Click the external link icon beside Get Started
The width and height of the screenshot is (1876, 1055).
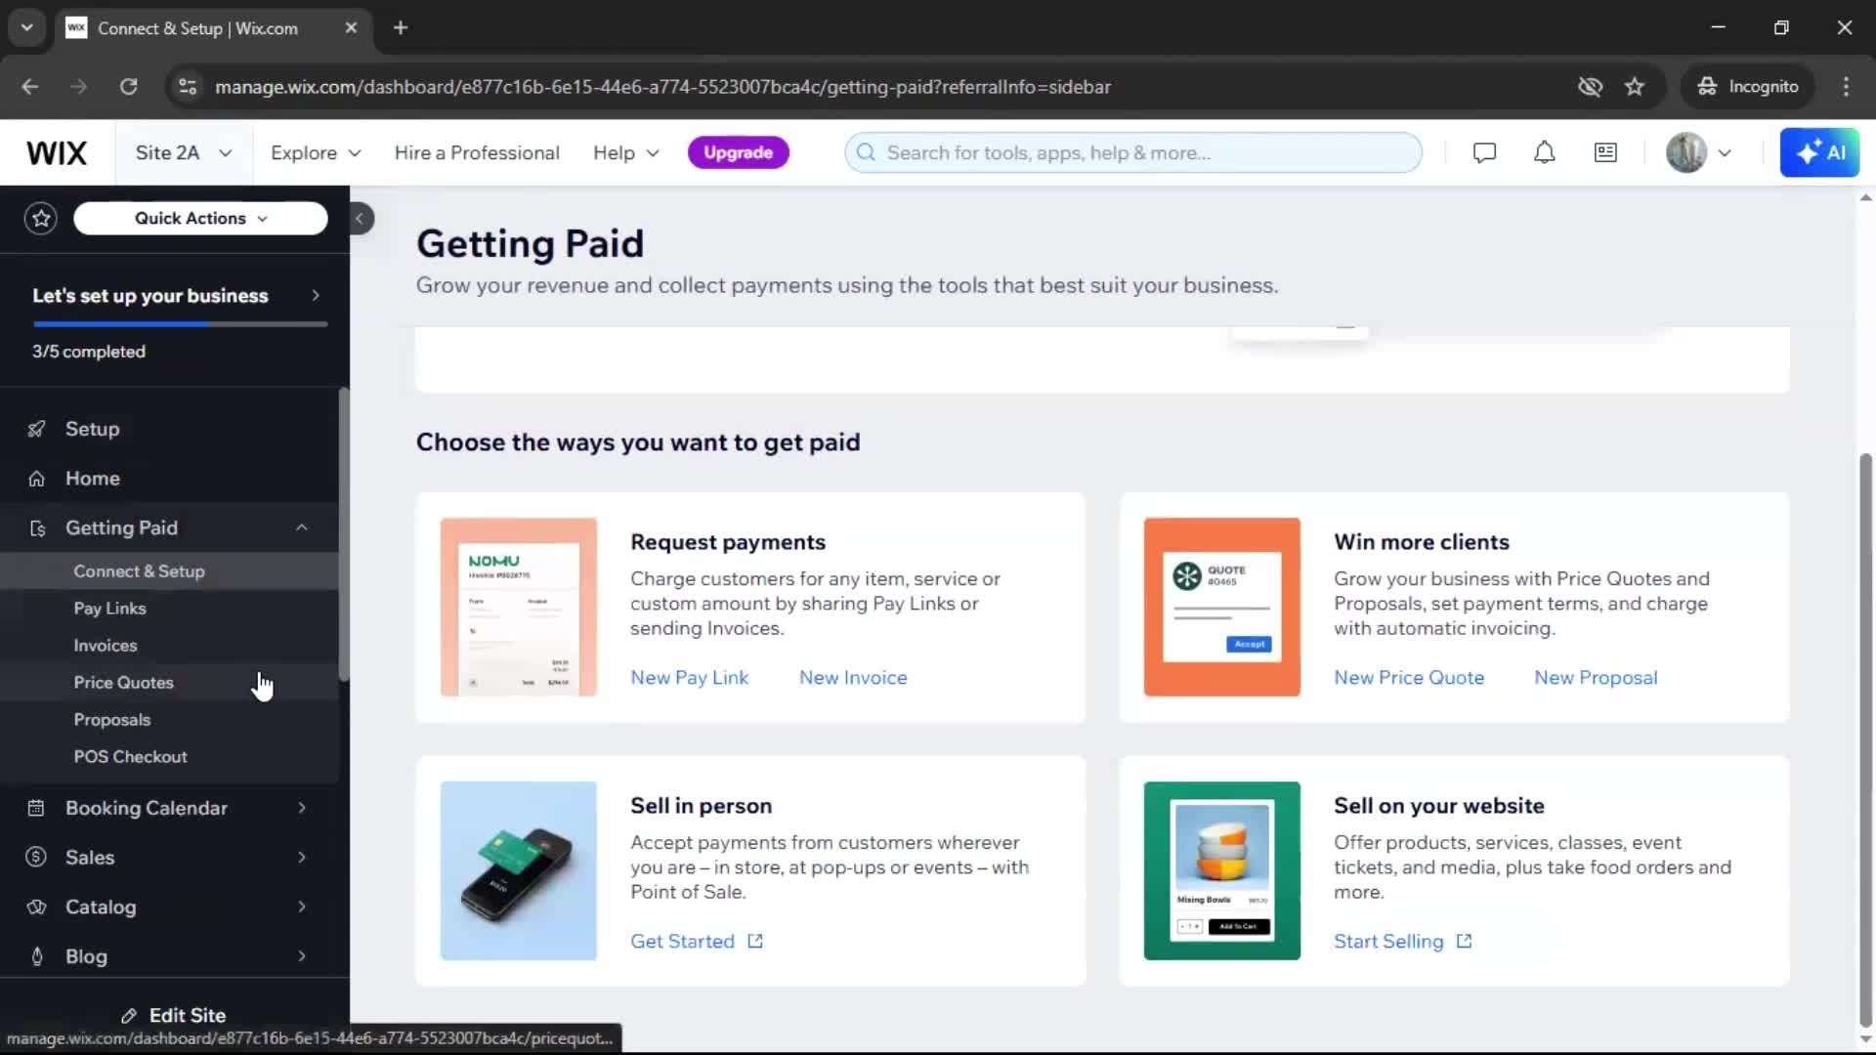point(755,941)
